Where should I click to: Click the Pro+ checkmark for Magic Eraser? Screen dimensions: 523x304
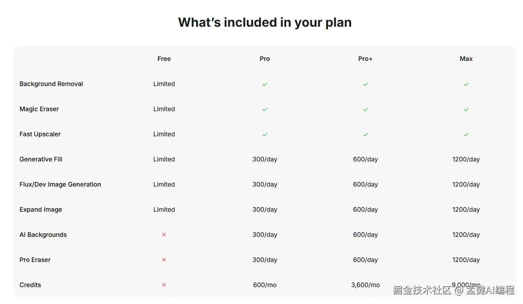click(x=365, y=109)
